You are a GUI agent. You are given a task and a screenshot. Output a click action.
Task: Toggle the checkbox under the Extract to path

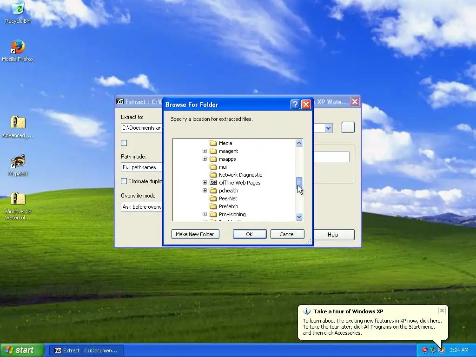tap(124, 143)
